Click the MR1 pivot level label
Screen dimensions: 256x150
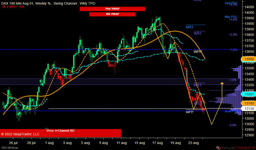[x=189, y=27]
